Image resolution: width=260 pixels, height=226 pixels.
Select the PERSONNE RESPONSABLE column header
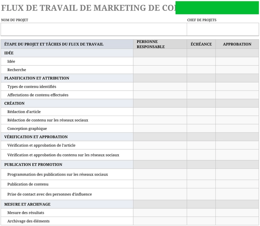click(160, 44)
